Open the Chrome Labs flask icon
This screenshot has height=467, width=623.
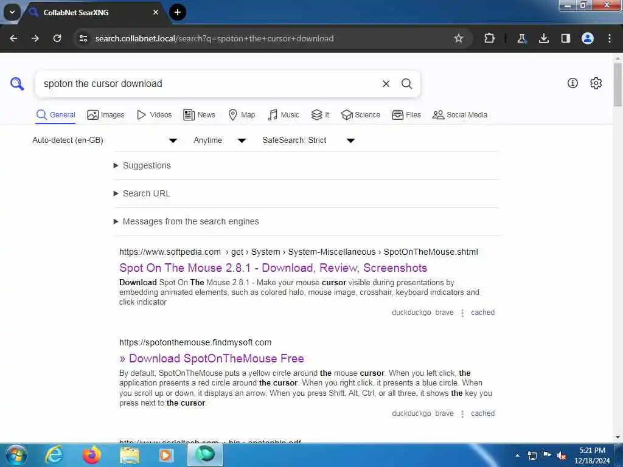pyautogui.click(x=521, y=38)
